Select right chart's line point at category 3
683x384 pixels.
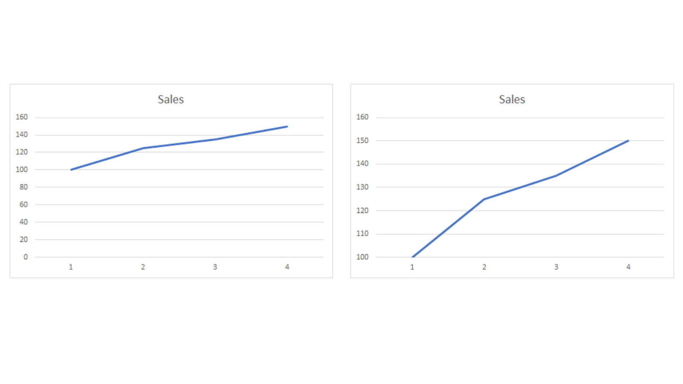click(556, 175)
